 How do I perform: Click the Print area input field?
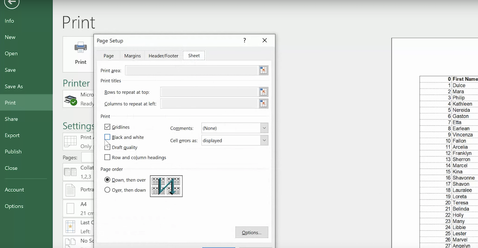point(192,70)
